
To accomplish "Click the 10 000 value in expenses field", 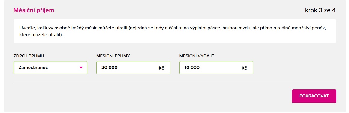I will tap(192, 68).
